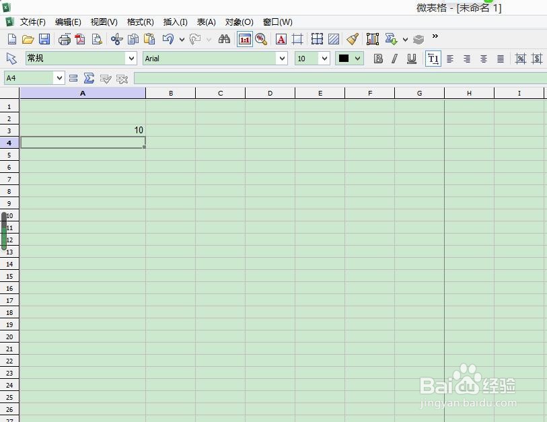Viewport: 547px width, 422px height.
Task: Open file using the folder icon
Action: (x=28, y=39)
